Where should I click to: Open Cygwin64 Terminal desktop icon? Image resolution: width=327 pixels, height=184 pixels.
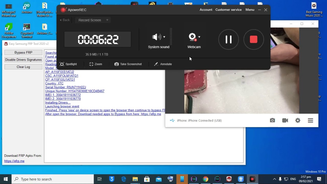point(27,31)
